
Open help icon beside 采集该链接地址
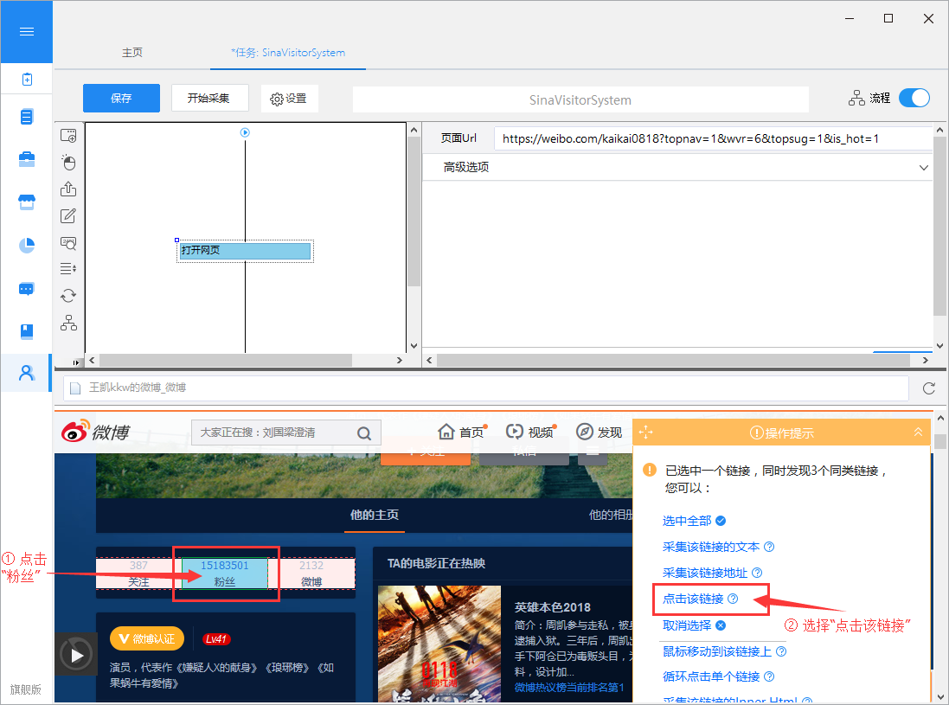757,573
